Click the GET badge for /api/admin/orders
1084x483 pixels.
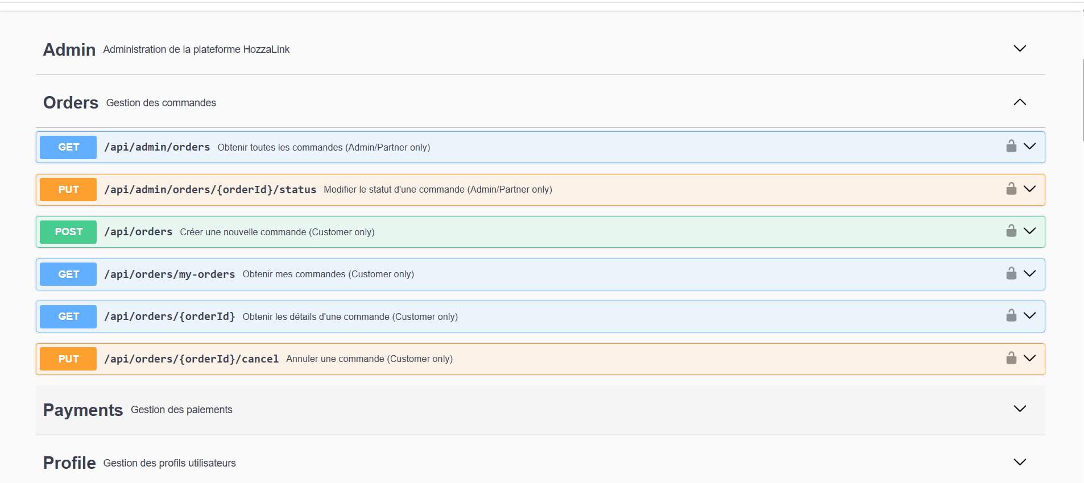coord(68,147)
